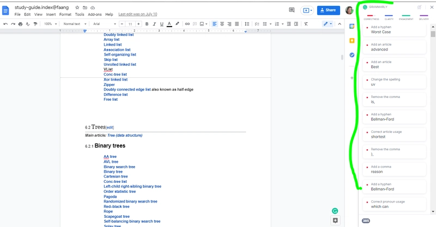
Task: Open the Google account avatar
Action: 349,10
